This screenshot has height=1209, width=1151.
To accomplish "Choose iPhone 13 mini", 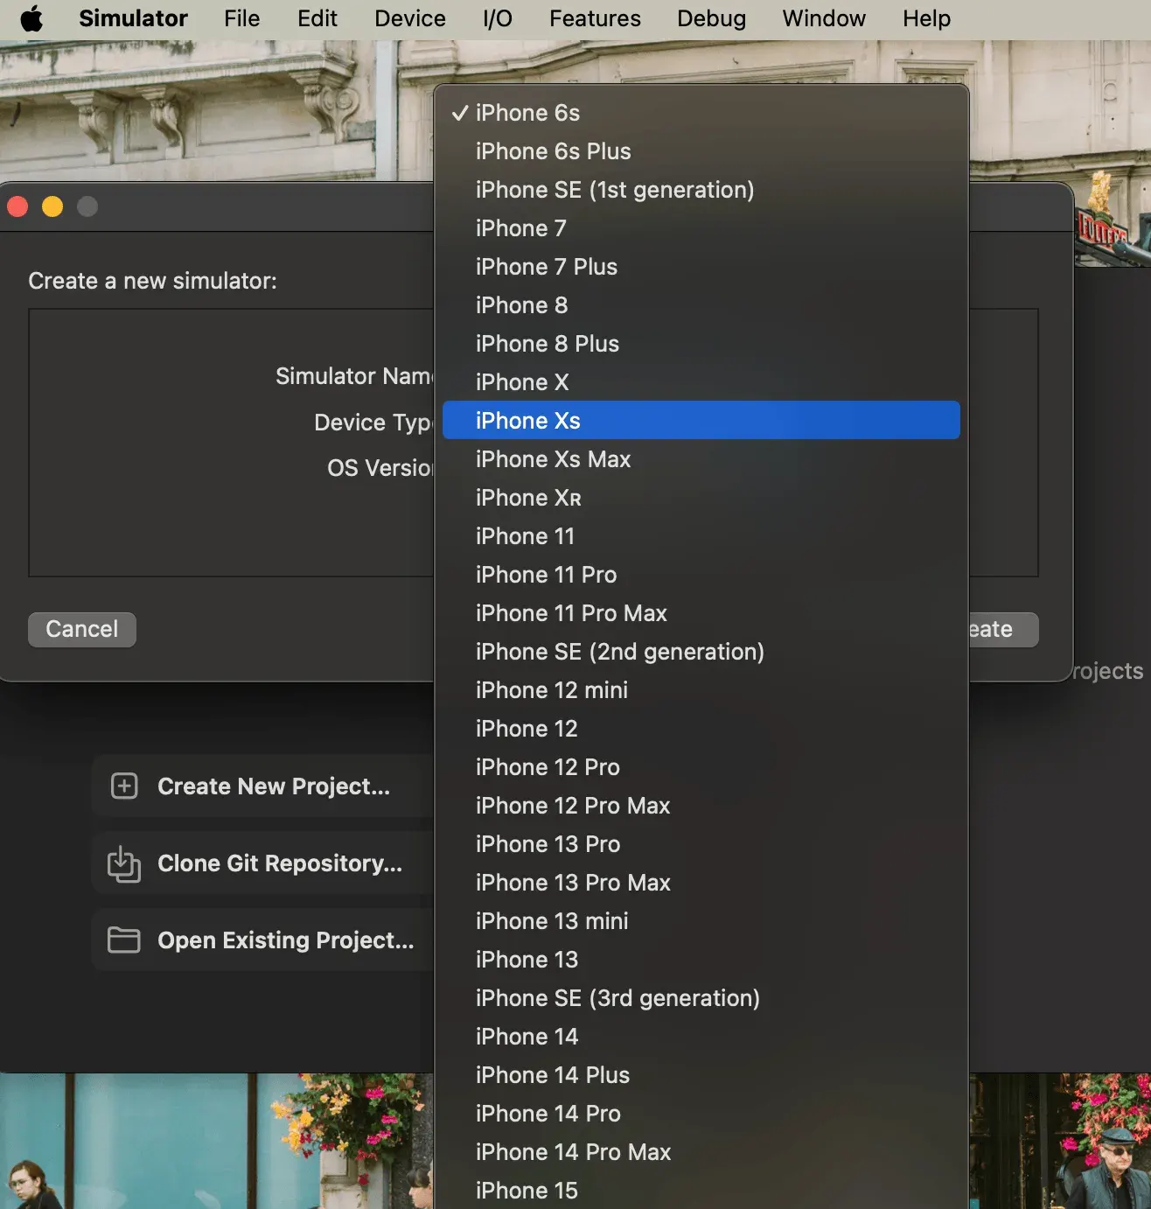I will (701, 921).
